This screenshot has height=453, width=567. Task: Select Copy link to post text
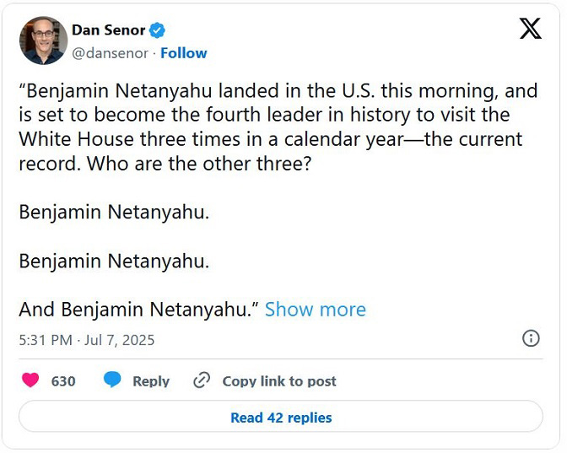click(278, 381)
